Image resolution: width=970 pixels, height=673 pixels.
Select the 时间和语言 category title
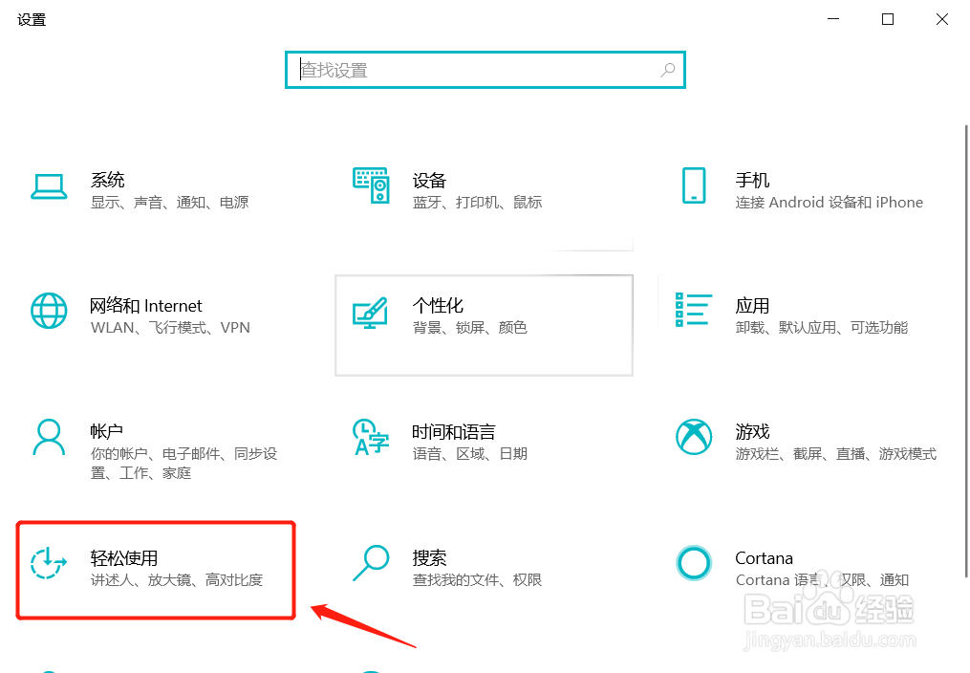453,432
